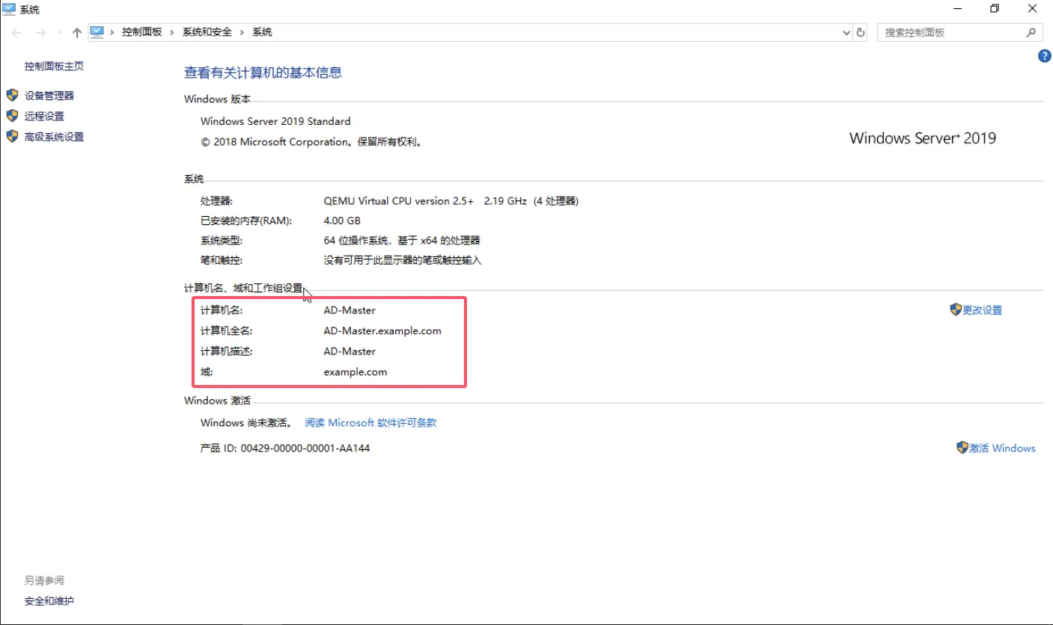1053x625 pixels.
Task: Click the Back arrow in navigation bar
Action: coord(16,33)
